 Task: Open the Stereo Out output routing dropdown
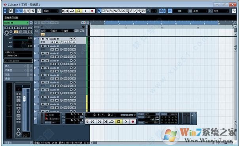[x=18, y=56]
